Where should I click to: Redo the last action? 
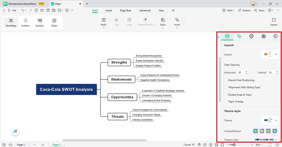(x=31, y=10)
